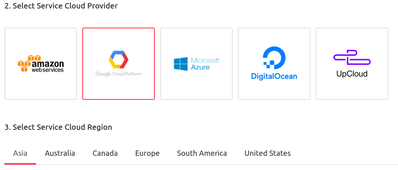Click the Select Service Cloud Provider heading

[61, 6]
